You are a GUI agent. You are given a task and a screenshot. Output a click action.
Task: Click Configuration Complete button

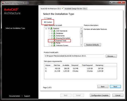(x=100, y=95)
